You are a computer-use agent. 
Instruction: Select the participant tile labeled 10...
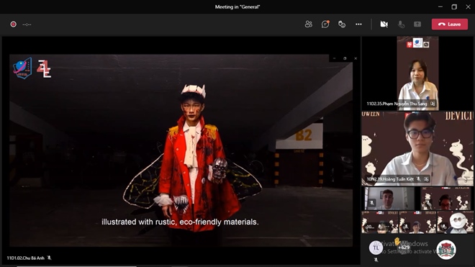coord(380,222)
